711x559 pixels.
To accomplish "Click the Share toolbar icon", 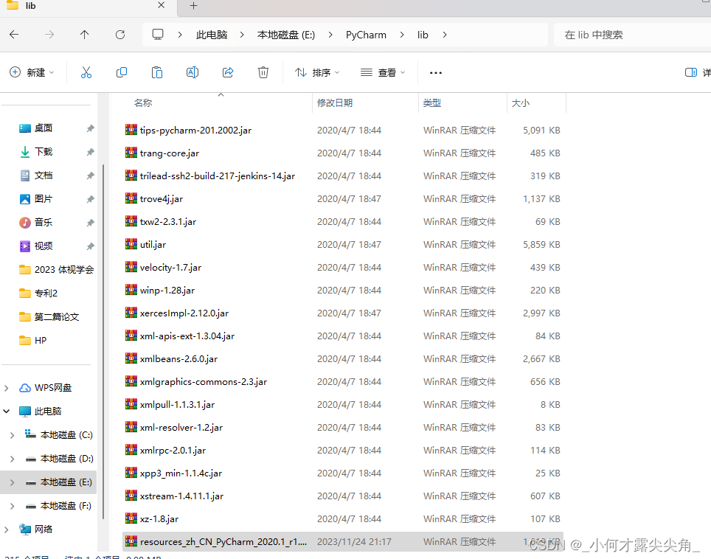I will (x=228, y=72).
